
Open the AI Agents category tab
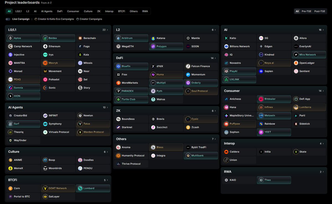[x=47, y=11]
